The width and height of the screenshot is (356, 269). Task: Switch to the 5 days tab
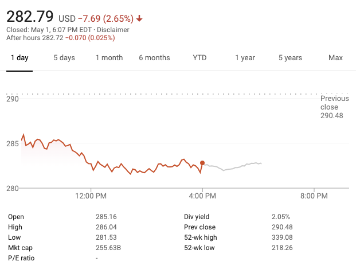[x=64, y=58]
